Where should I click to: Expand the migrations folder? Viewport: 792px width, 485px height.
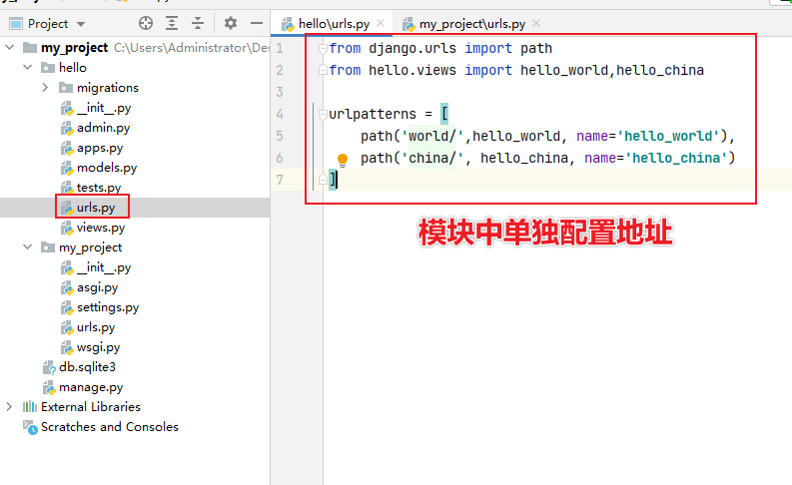pos(46,87)
